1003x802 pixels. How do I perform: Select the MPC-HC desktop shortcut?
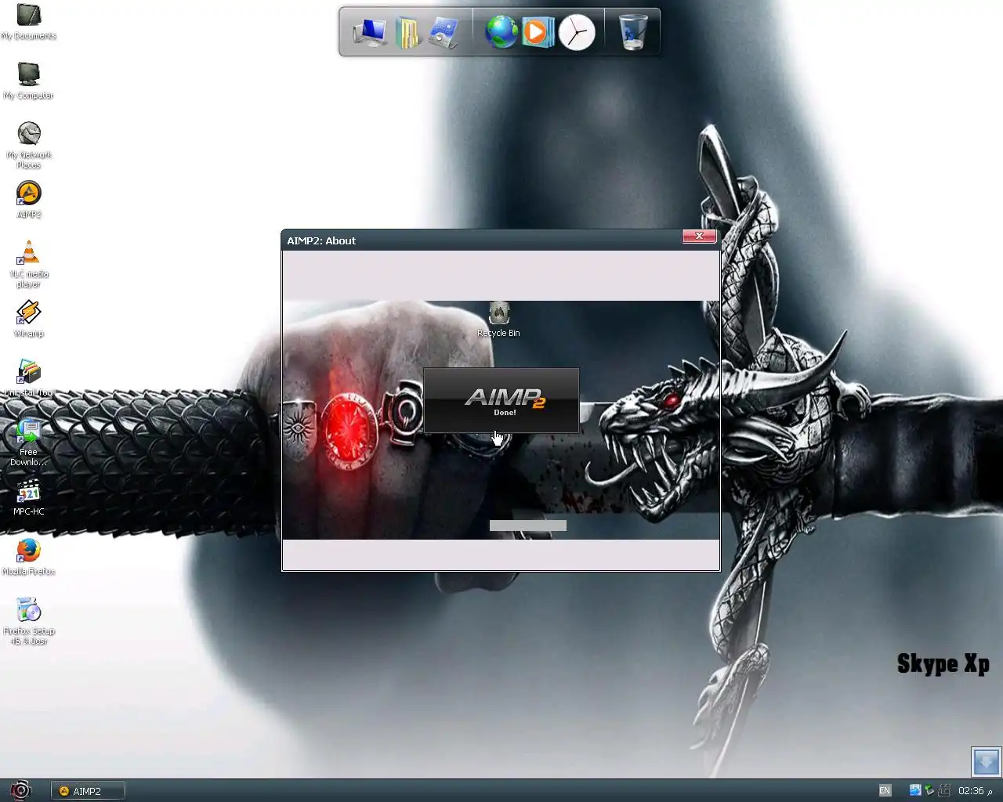[x=28, y=497]
